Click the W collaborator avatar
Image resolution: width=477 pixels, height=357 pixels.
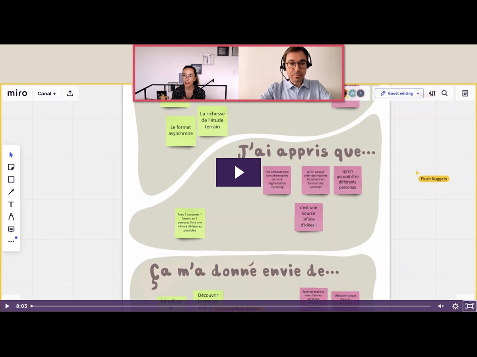click(352, 94)
